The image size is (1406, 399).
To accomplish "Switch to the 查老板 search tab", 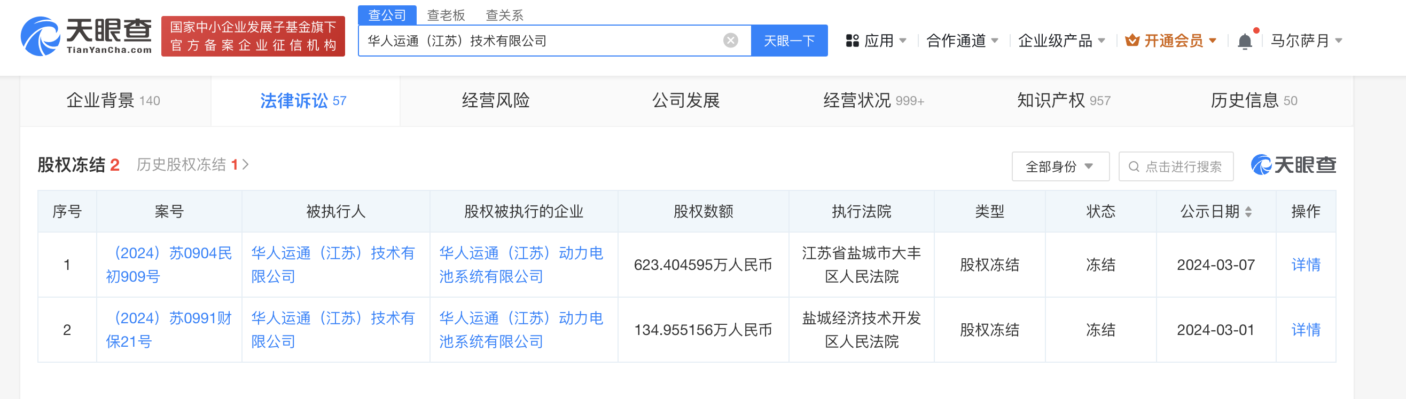I will click(446, 15).
